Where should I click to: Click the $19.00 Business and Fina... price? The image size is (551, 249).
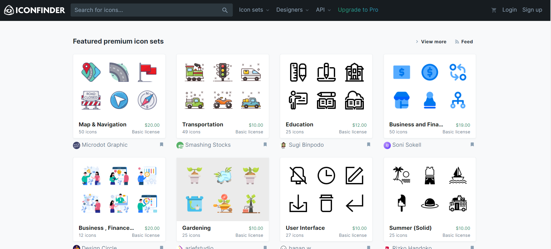[463, 125]
